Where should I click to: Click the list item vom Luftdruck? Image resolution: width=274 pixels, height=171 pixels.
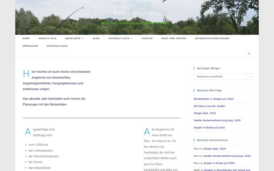pyautogui.click(x=38, y=145)
